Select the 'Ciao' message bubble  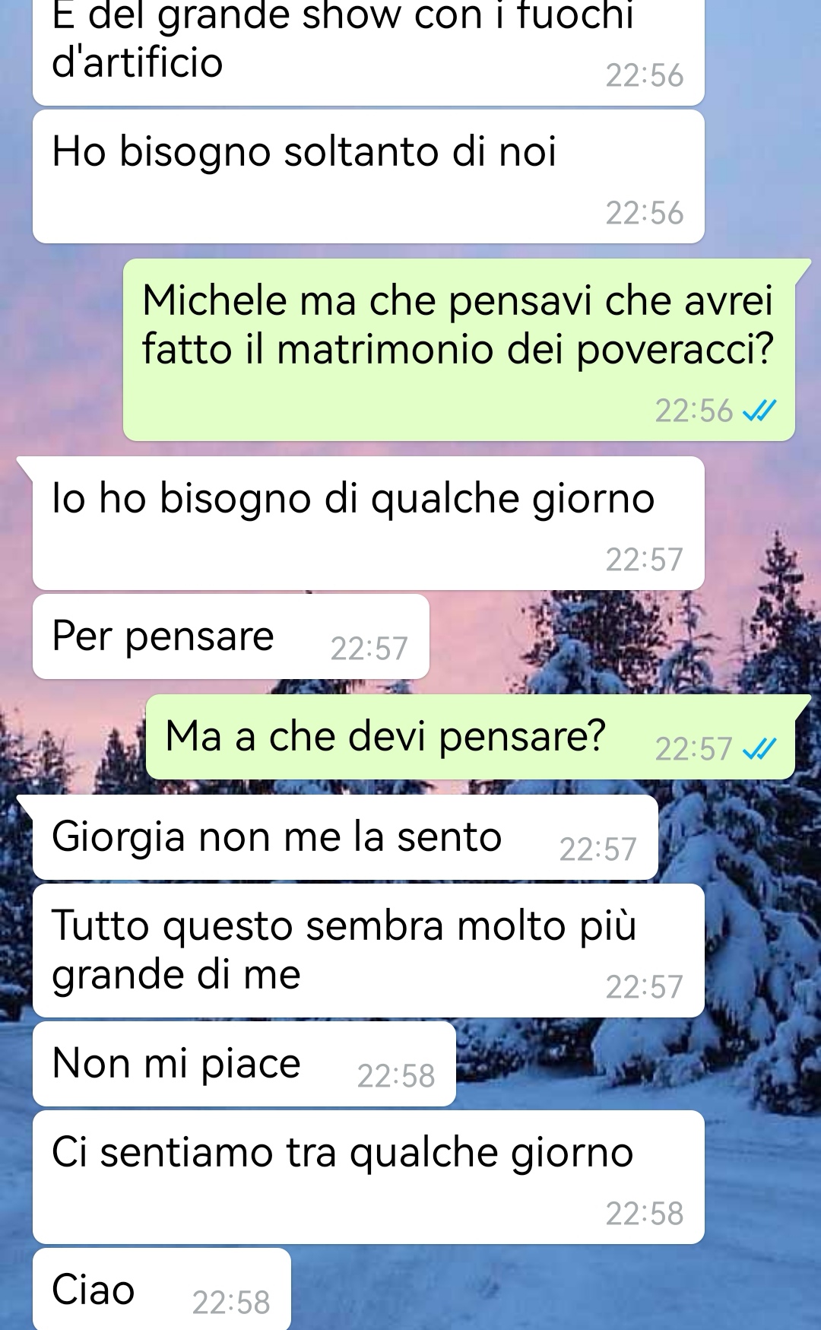[x=162, y=1289]
